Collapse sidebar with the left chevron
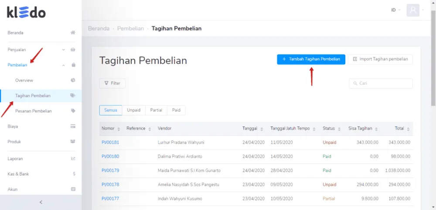 click(x=41, y=202)
